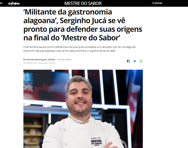Click the 22/07/2020 publication date

click(x=30, y=63)
